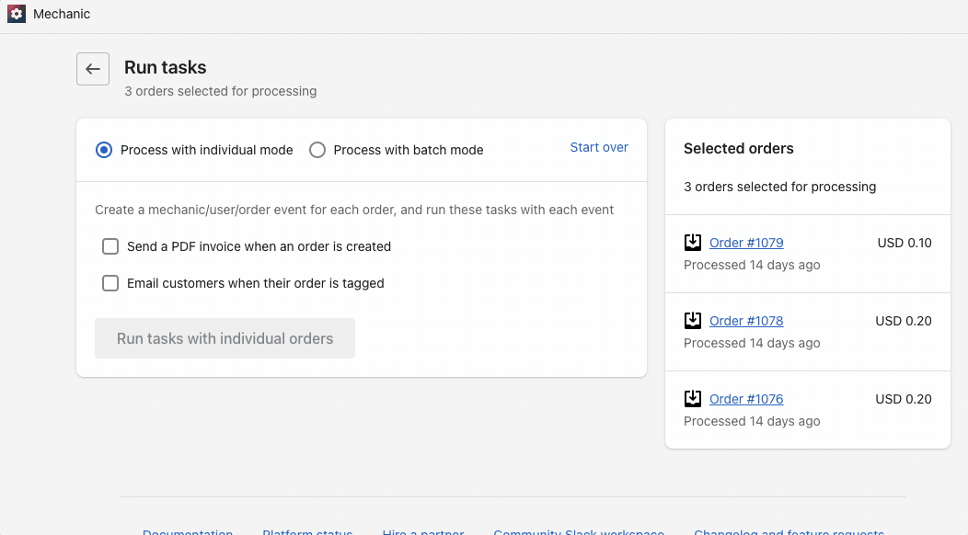Open the Order #1076 link

pyautogui.click(x=746, y=399)
